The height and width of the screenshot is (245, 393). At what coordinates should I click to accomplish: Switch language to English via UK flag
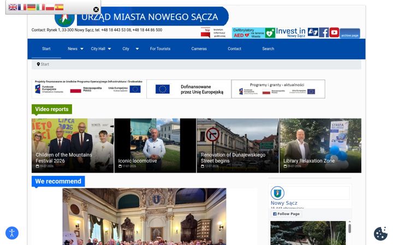13,7
